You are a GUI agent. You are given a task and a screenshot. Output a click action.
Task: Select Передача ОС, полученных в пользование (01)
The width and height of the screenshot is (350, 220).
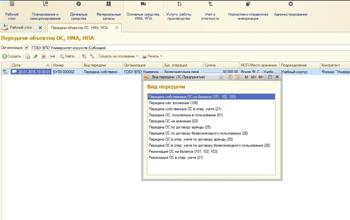[x=211, y=115]
